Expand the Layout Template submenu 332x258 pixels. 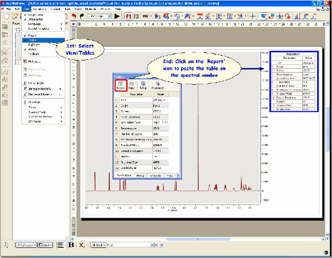(x=43, y=28)
